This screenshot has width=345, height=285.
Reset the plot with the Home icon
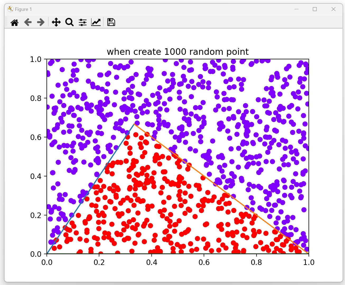click(x=15, y=22)
